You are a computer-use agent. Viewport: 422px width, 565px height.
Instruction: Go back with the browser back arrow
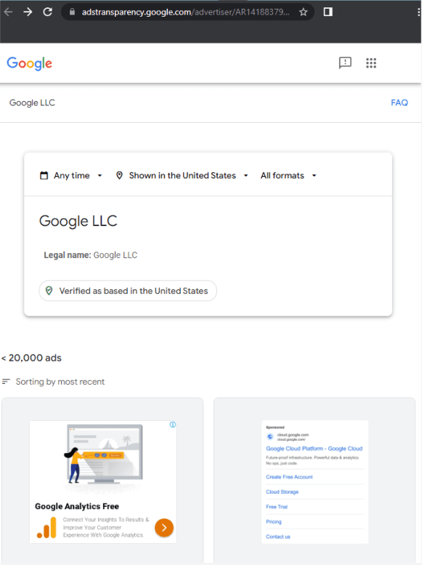point(8,12)
